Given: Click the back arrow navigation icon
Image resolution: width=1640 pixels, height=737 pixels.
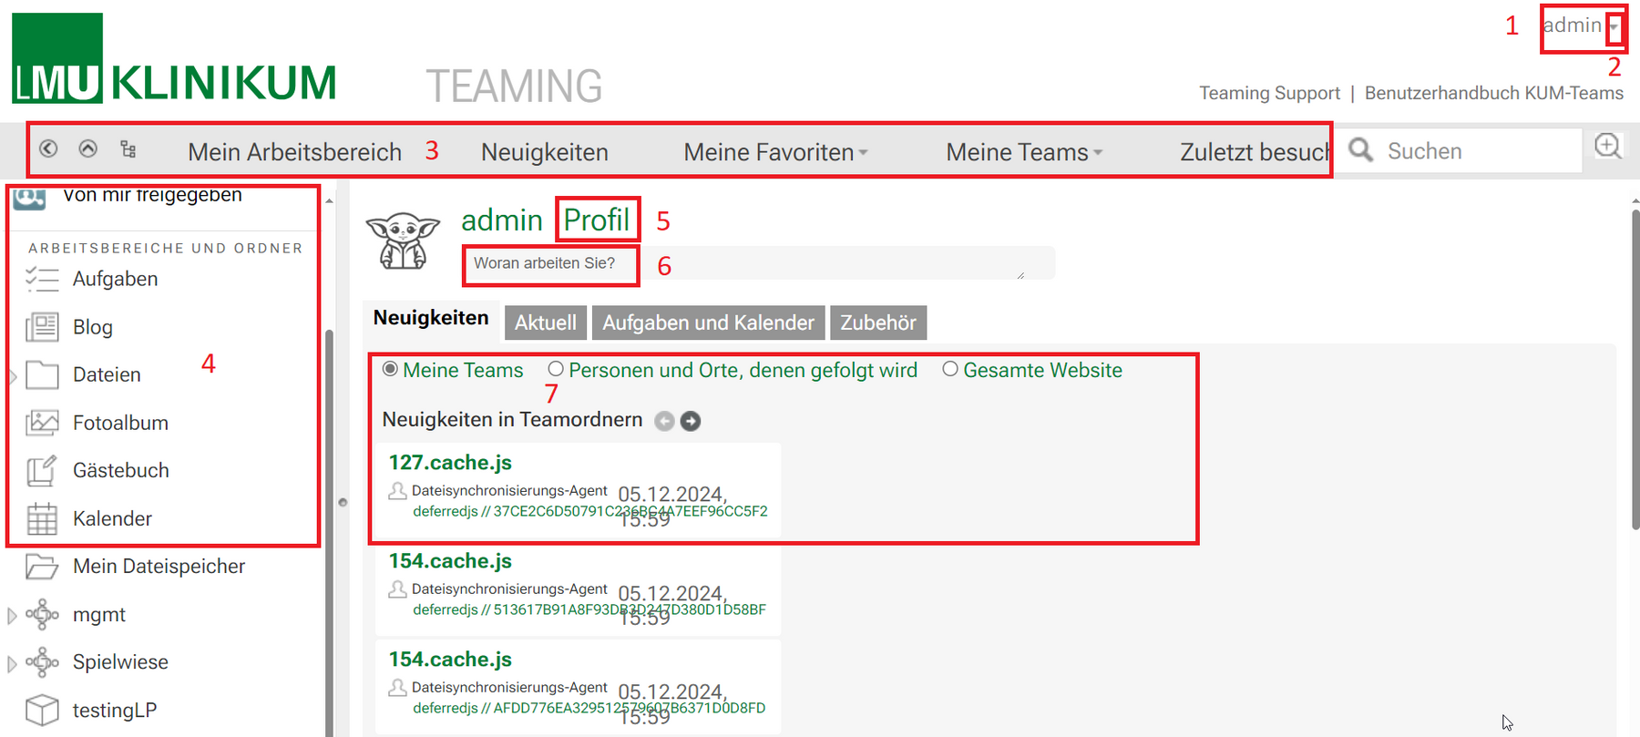Looking at the screenshot, I should pos(49,148).
